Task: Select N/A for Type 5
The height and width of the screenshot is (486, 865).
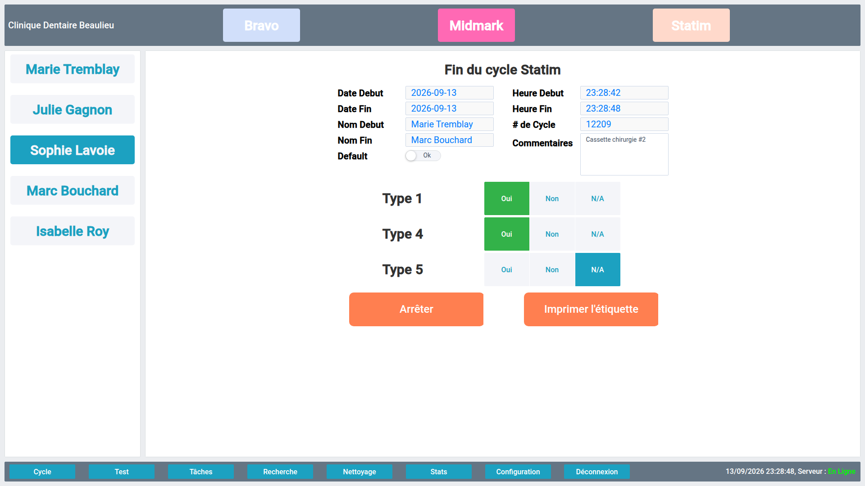Action: (598, 270)
